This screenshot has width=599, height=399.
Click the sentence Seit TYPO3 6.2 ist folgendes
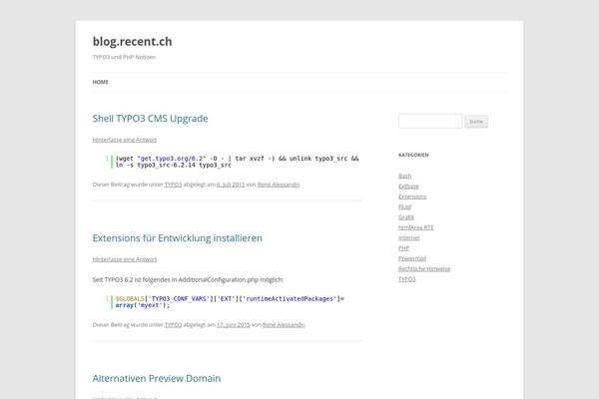click(188, 280)
